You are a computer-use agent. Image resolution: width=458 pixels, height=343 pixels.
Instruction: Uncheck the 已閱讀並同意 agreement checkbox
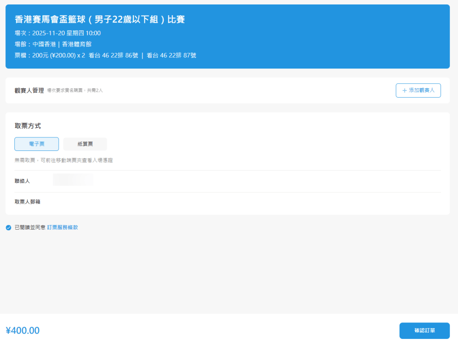click(8, 227)
